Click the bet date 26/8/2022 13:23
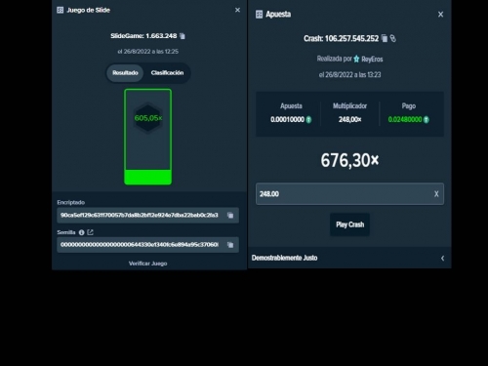Screen dimensions: 488x366 pyautogui.click(x=349, y=75)
